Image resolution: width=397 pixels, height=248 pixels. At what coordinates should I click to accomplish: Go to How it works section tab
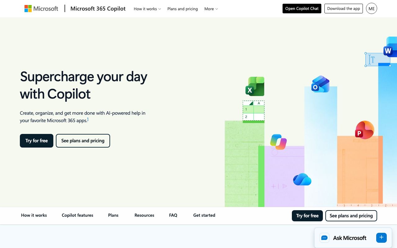click(34, 215)
